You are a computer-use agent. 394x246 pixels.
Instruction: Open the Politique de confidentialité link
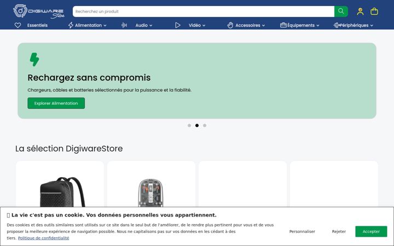[x=43, y=238]
